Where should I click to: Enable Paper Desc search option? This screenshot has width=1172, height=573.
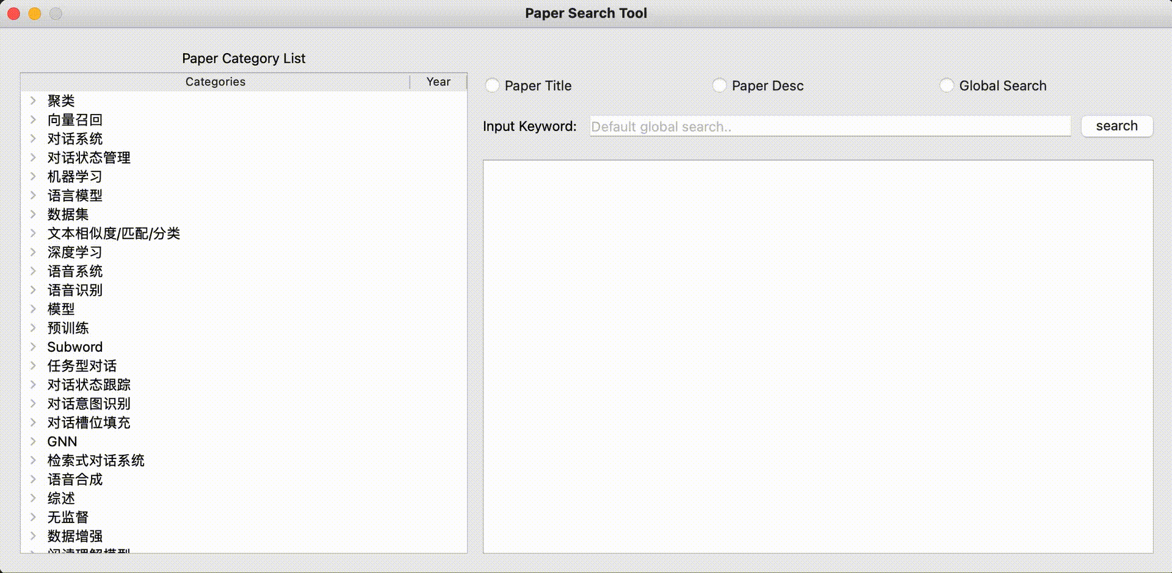tap(719, 85)
